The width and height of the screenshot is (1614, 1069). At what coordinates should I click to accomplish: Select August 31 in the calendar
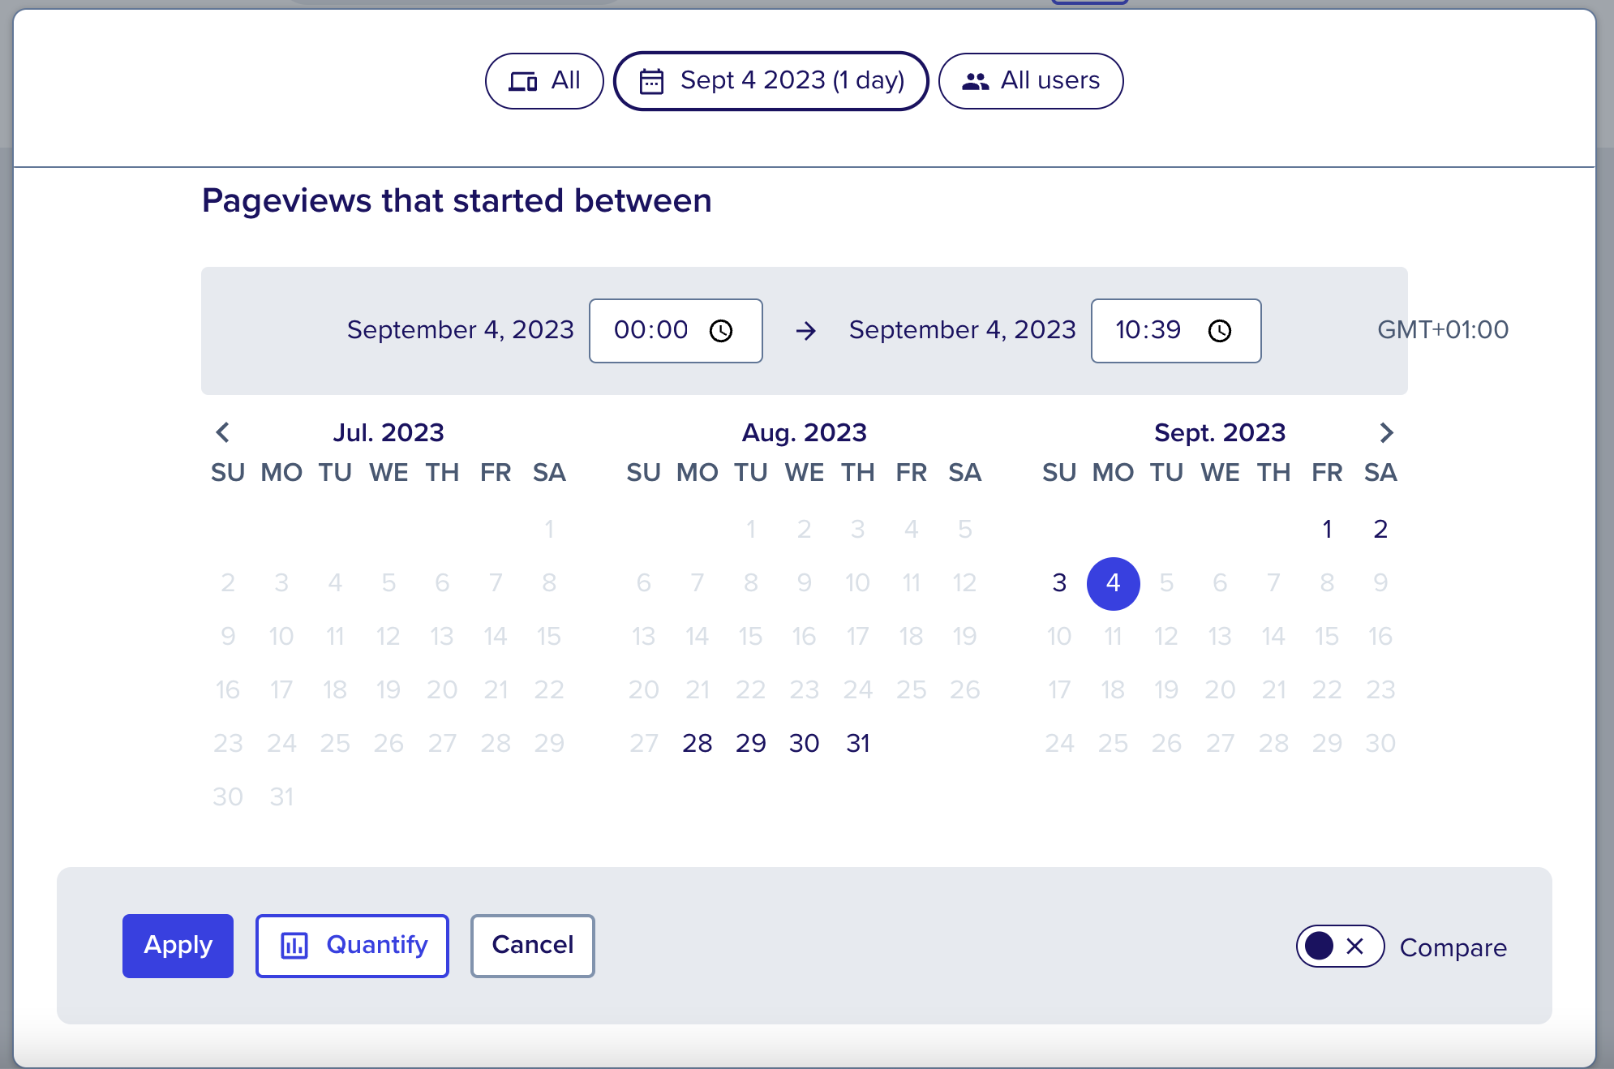coord(858,744)
